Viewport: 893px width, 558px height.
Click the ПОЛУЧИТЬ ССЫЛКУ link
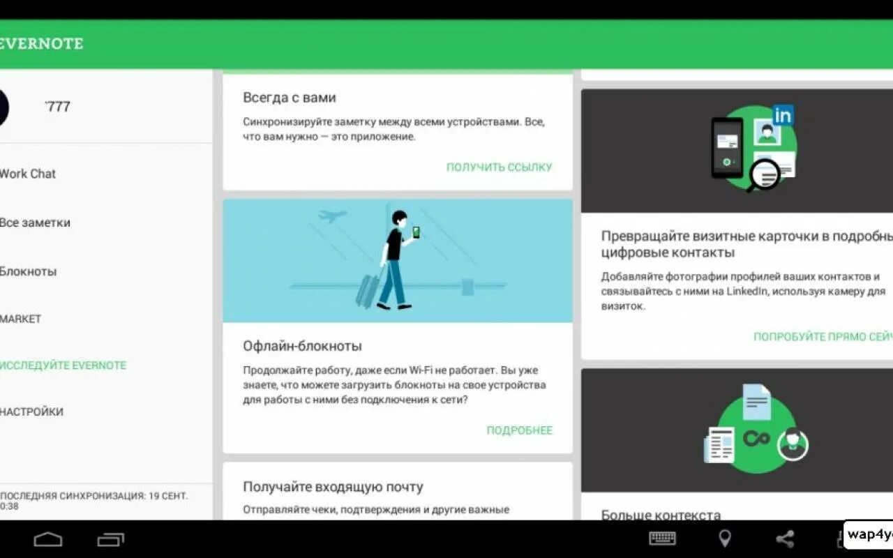pyautogui.click(x=499, y=167)
